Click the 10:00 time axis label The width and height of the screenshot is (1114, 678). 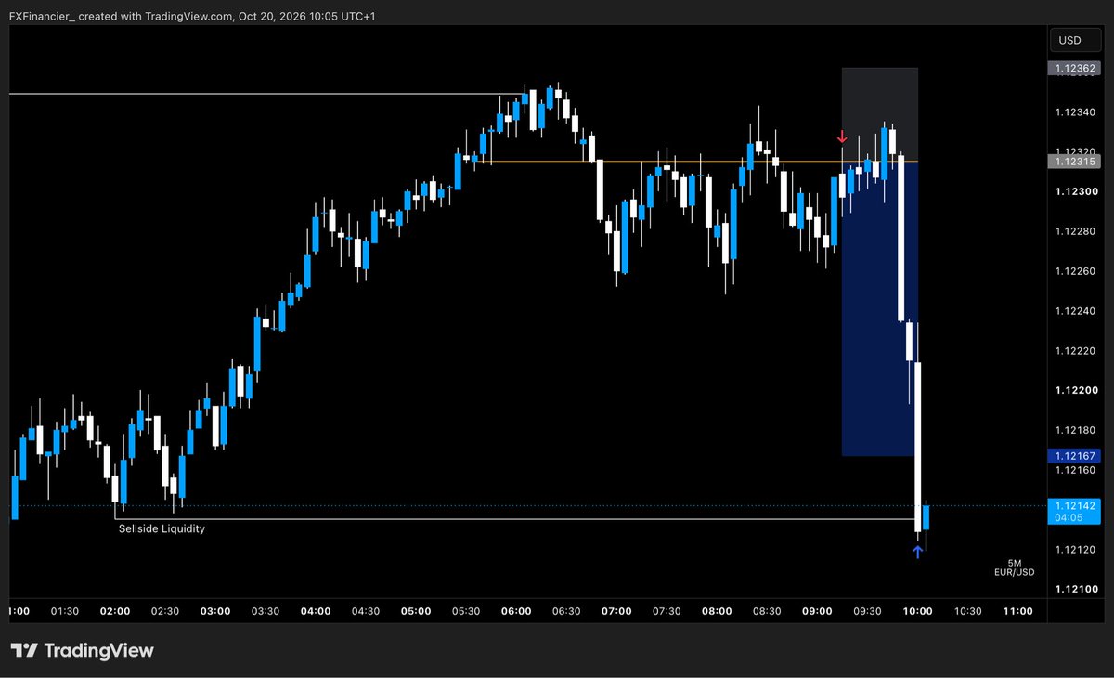point(917,611)
